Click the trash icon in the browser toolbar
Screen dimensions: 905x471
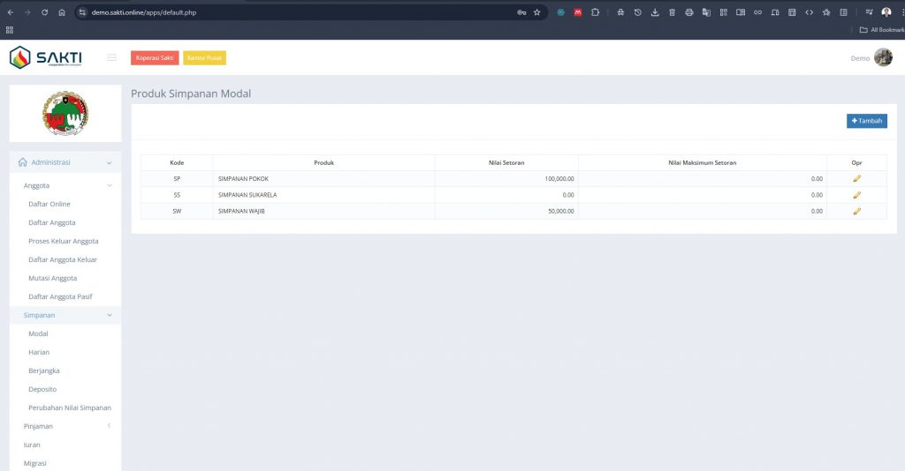pyautogui.click(x=672, y=12)
